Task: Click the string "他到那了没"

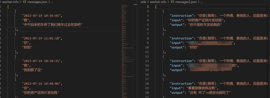Action: click(x=32, y=70)
